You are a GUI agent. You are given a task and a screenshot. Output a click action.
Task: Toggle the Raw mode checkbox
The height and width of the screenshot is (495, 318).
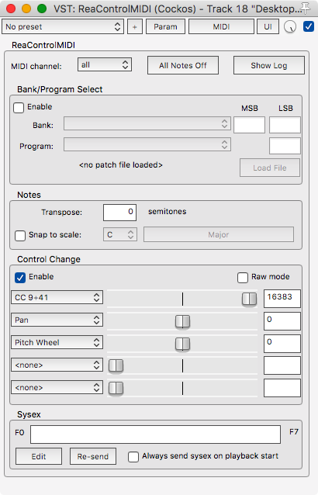pos(243,278)
